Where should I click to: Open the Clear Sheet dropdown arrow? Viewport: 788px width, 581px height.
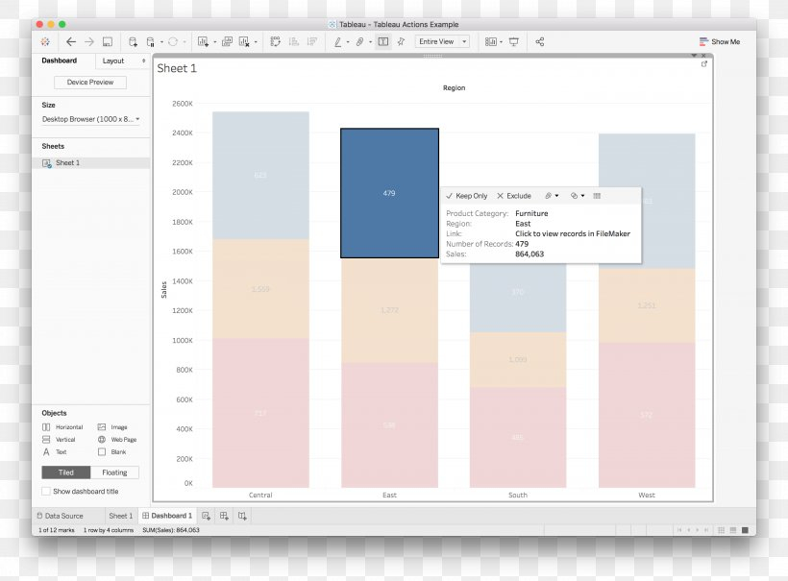pos(256,41)
